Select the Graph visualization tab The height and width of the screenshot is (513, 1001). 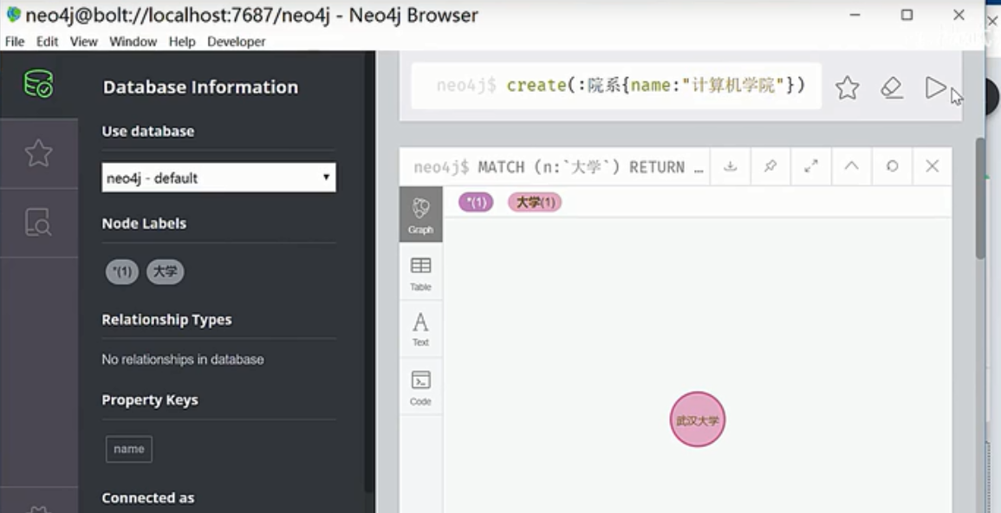420,212
